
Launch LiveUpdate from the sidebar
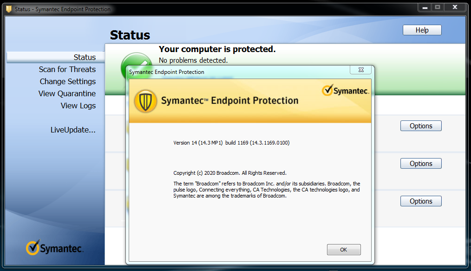click(x=73, y=130)
